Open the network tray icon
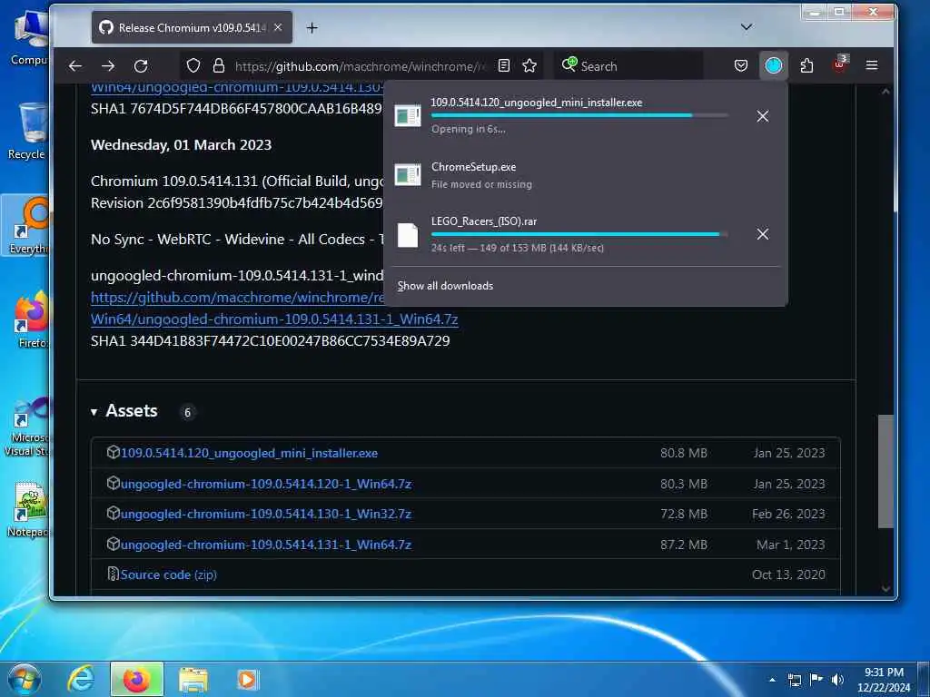 [795, 681]
